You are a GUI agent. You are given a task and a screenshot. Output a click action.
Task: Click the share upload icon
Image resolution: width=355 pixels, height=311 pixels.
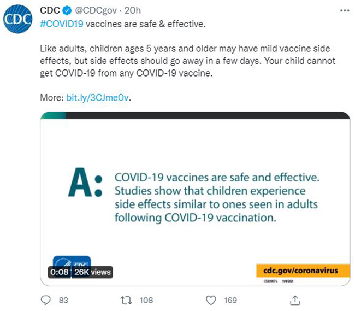pos(295,300)
